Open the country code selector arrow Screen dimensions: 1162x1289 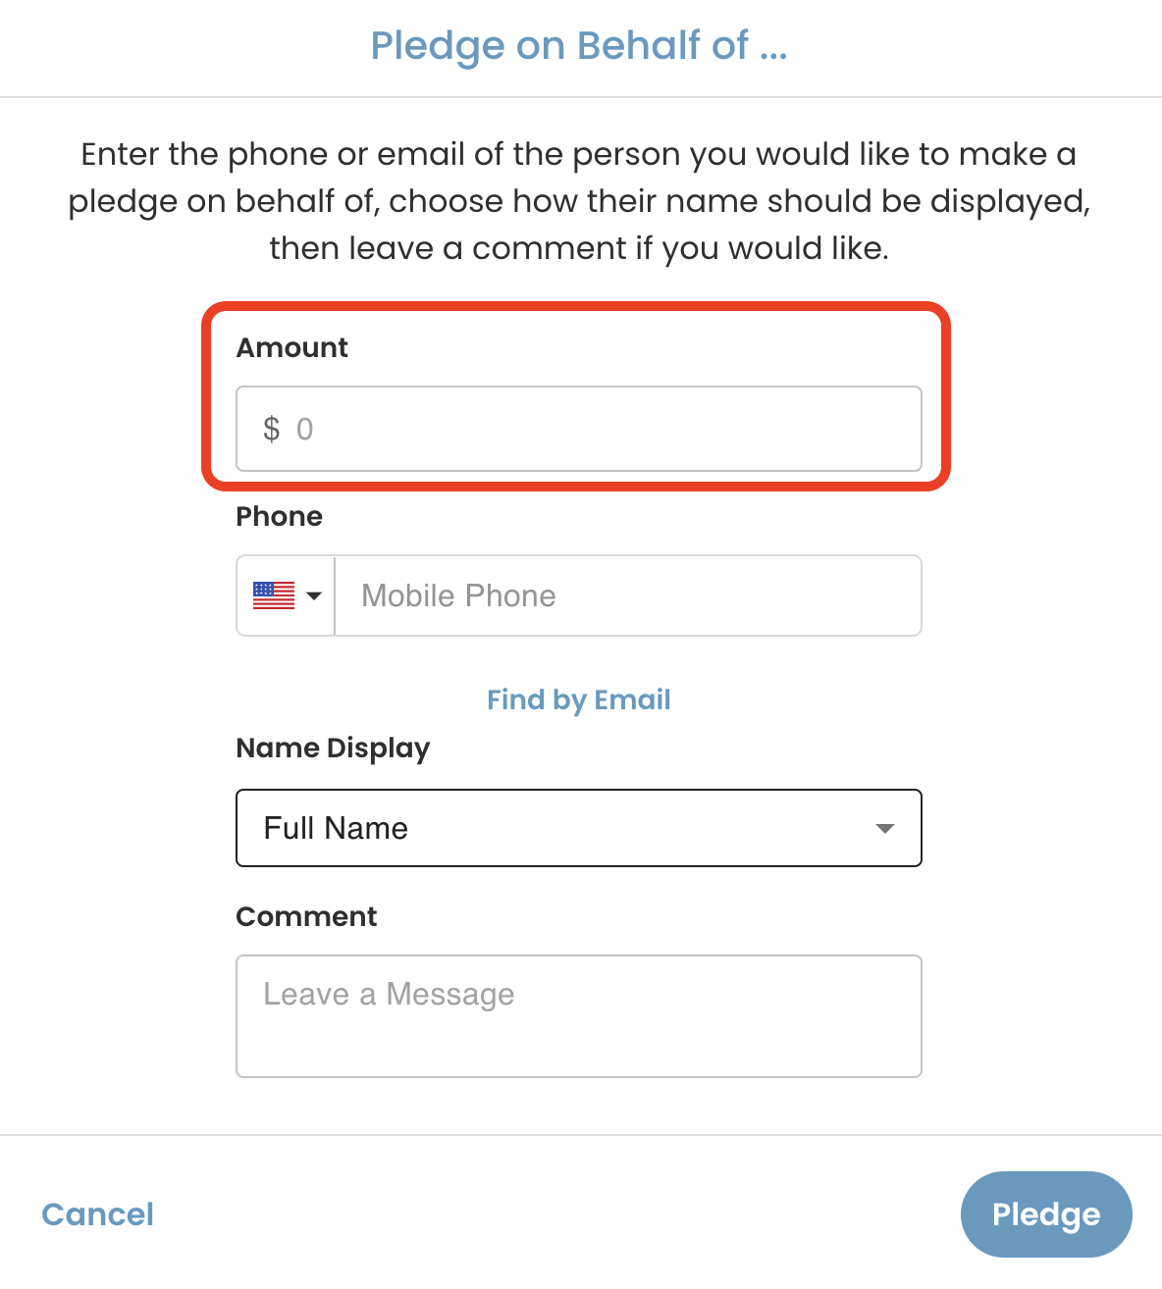[x=314, y=595]
